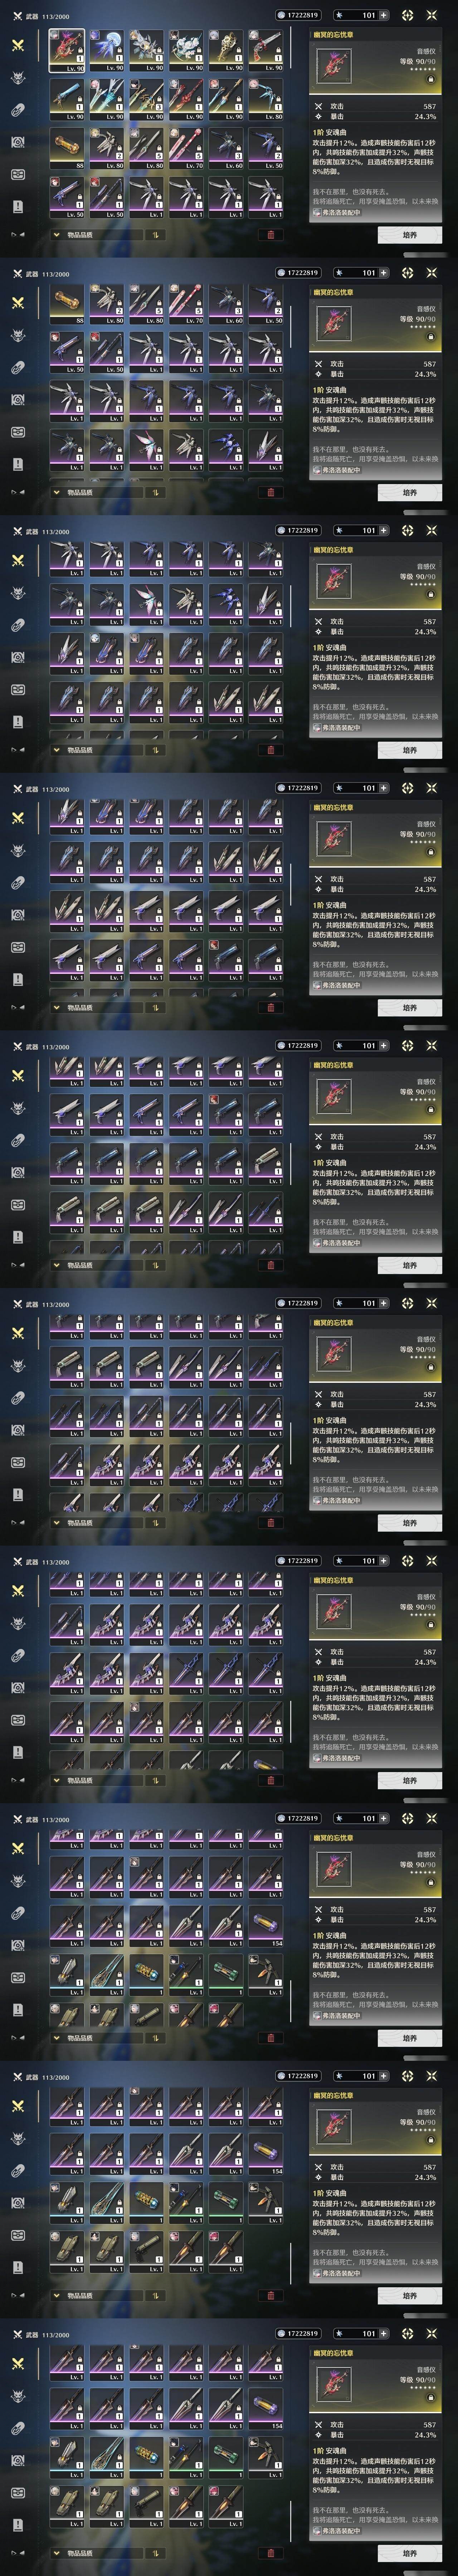This screenshot has width=458, height=2576.
Task: Close the inventory with the first screenshot's X icon
Action: pos(432,15)
